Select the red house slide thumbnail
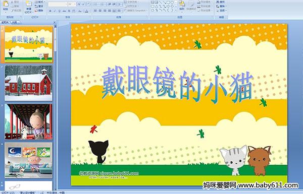Screen dimensions: 303x194 [x=28, y=83]
